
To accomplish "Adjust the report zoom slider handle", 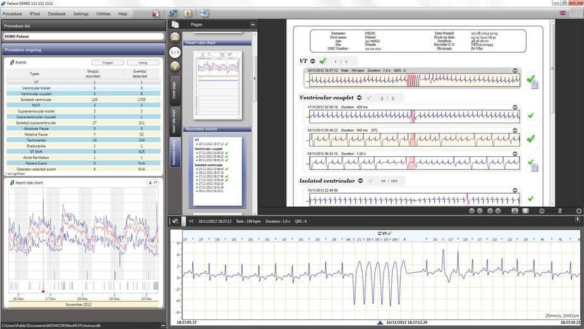I will pyautogui.click(x=559, y=211).
